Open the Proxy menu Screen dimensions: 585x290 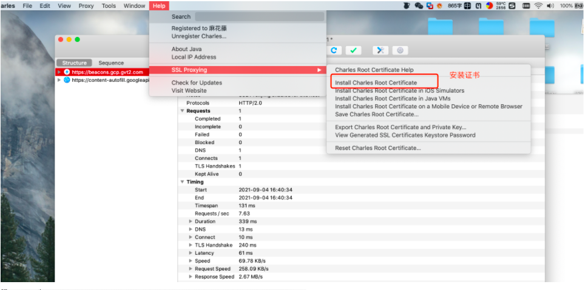click(86, 5)
